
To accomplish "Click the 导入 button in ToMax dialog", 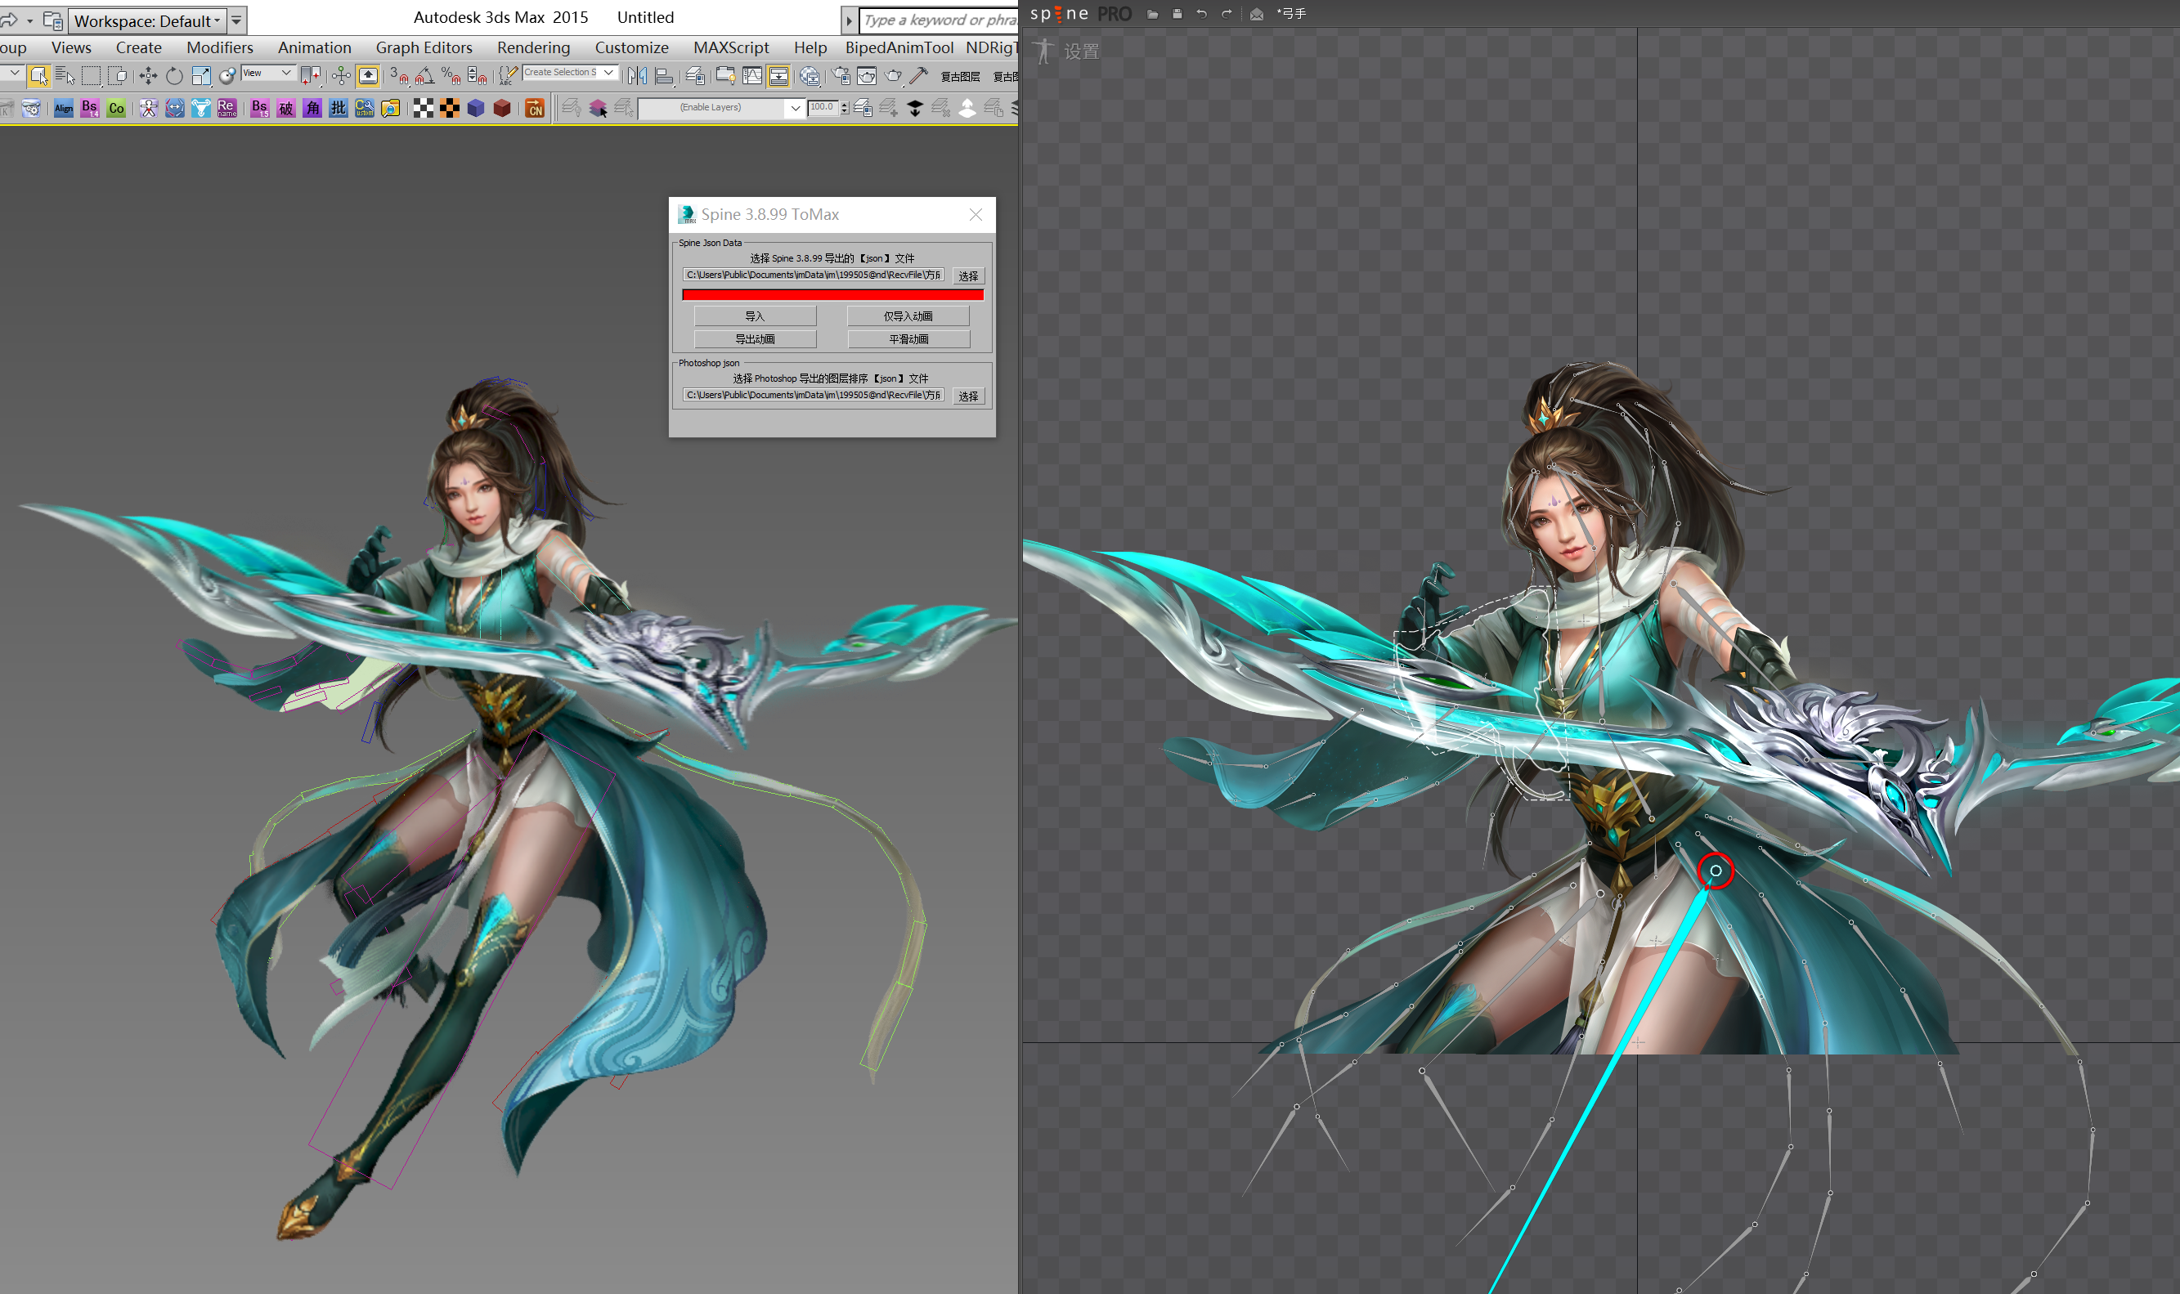I will click(x=756, y=316).
